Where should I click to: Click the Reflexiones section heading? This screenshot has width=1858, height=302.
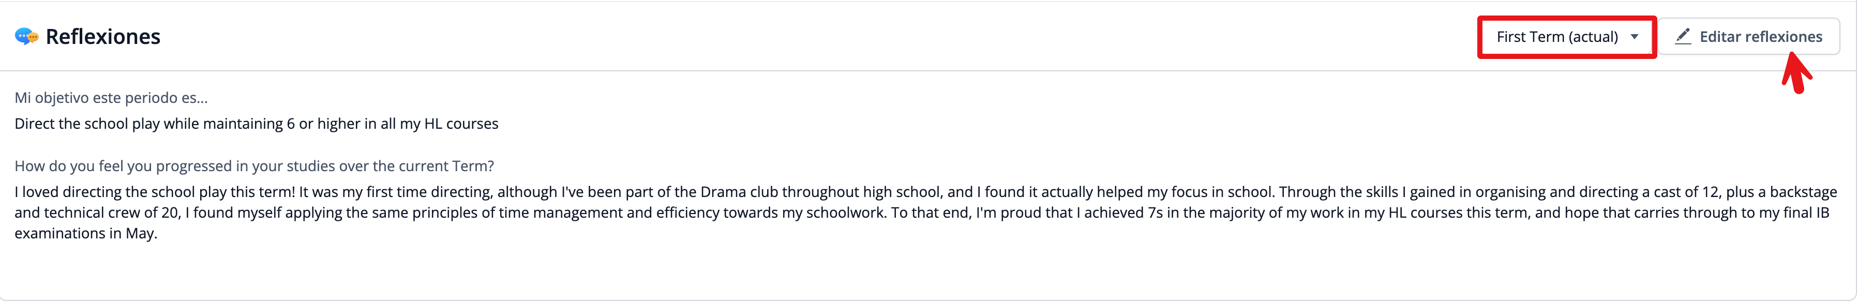coord(102,37)
